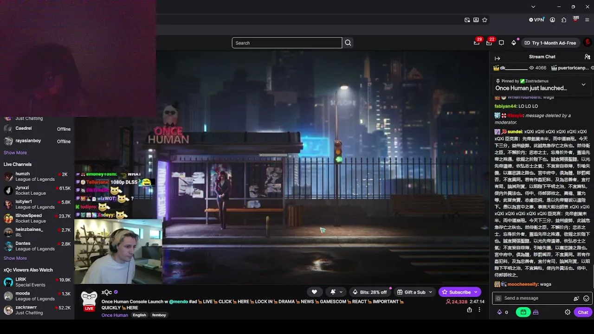The image size is (594, 334).
Task: Click the picture-in-picture address bar icon
Action: [467, 20]
